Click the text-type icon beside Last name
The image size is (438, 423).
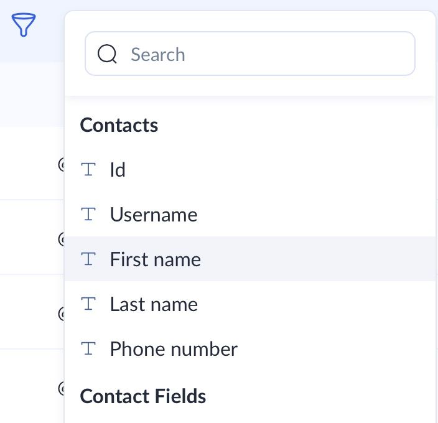click(89, 304)
